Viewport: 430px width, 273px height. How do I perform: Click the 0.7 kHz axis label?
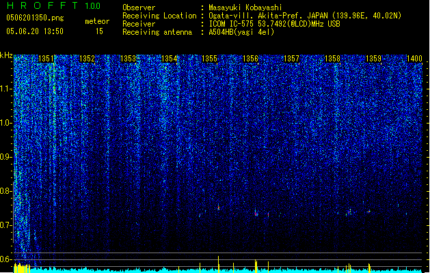coord(6,225)
